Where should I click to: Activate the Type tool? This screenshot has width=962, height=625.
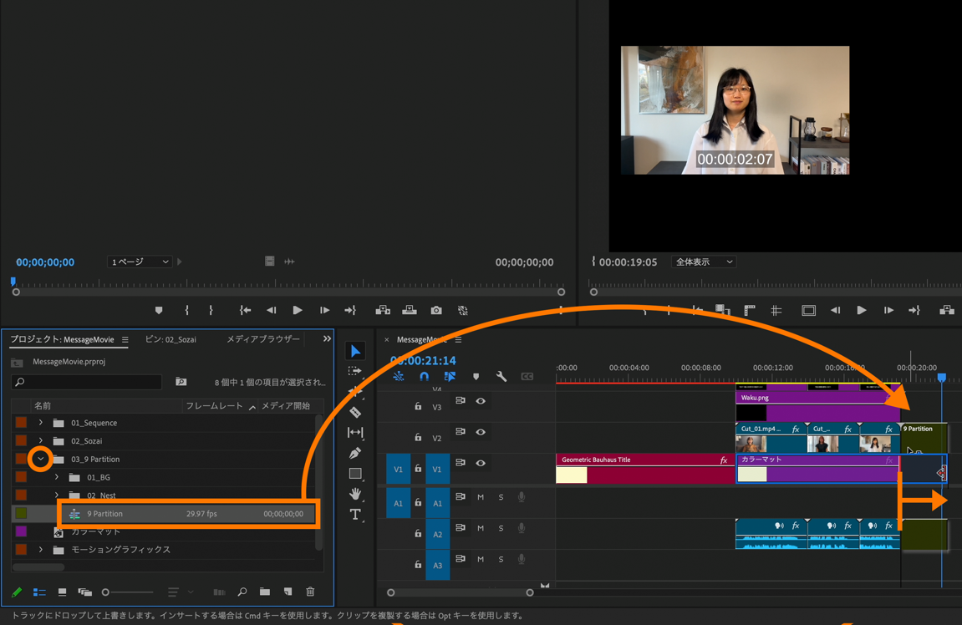click(x=355, y=515)
